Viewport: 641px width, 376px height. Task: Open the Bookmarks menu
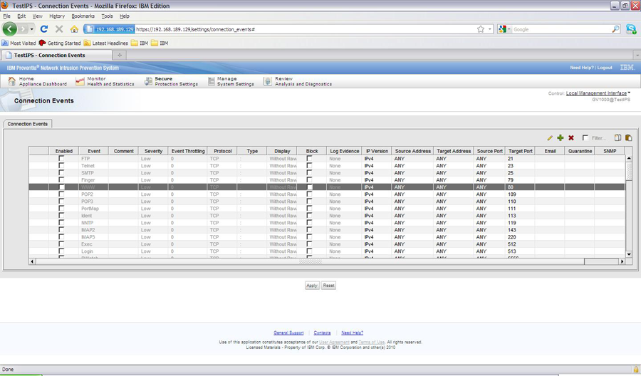[83, 16]
